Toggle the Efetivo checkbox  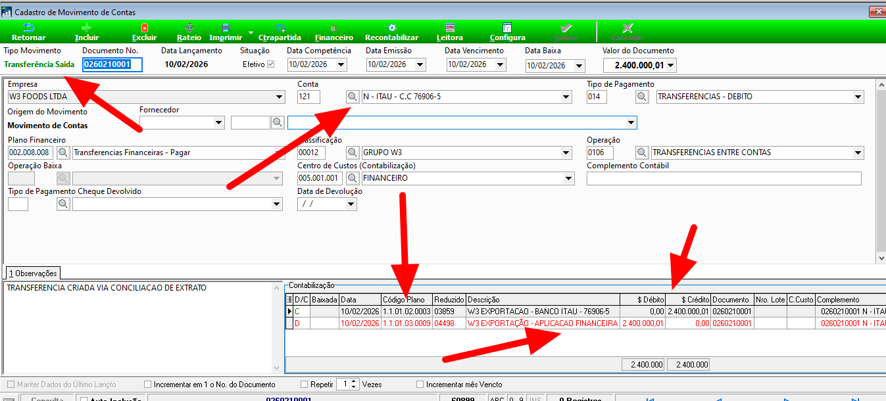coord(270,64)
